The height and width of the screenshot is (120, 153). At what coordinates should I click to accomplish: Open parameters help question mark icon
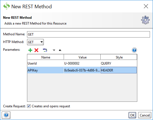(x=134, y=50)
